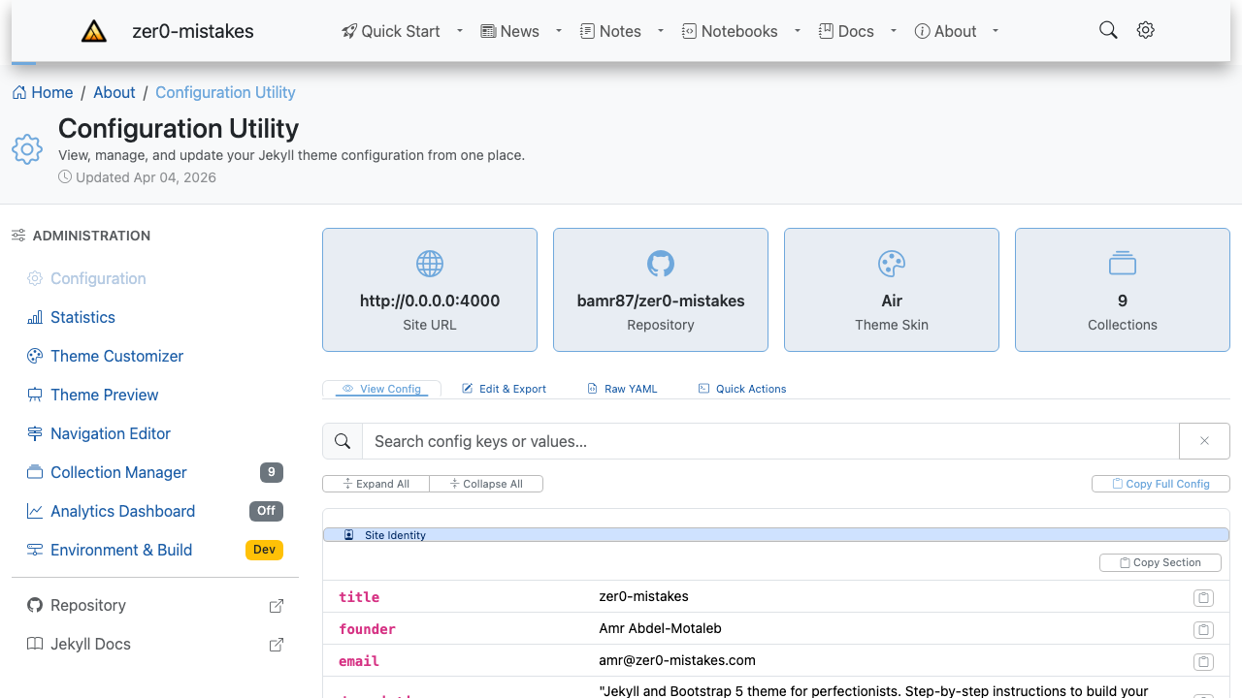Image resolution: width=1242 pixels, height=698 pixels.
Task: Click the book icon for Jekyll Docs
Action: click(35, 644)
